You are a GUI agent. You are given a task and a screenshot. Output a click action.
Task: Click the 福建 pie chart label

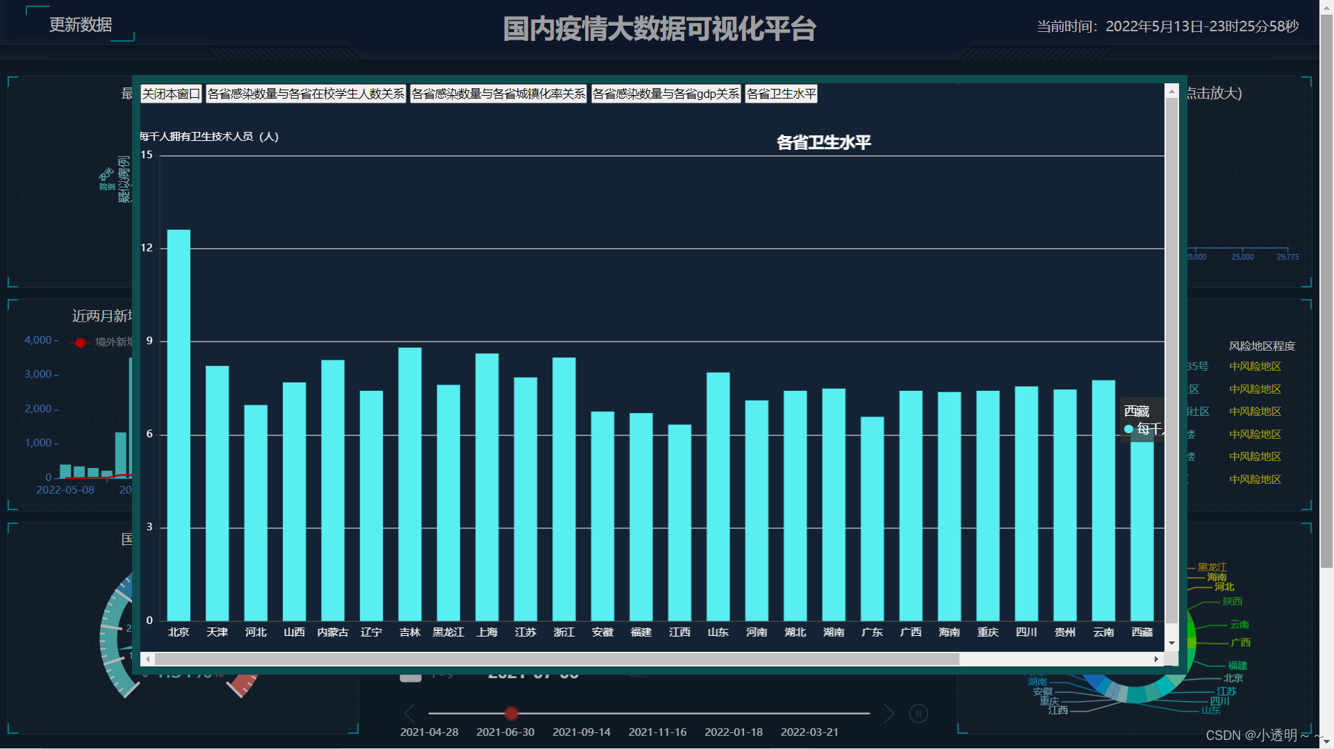click(x=1237, y=666)
